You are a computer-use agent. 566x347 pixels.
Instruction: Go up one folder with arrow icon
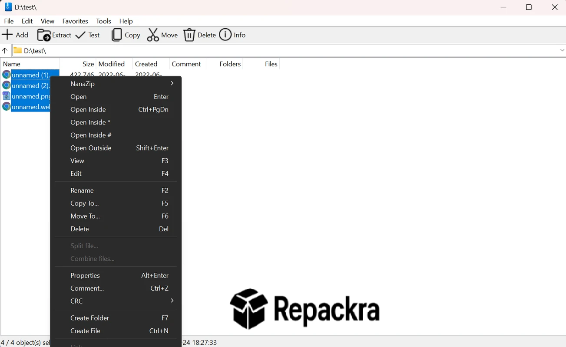[5, 50]
